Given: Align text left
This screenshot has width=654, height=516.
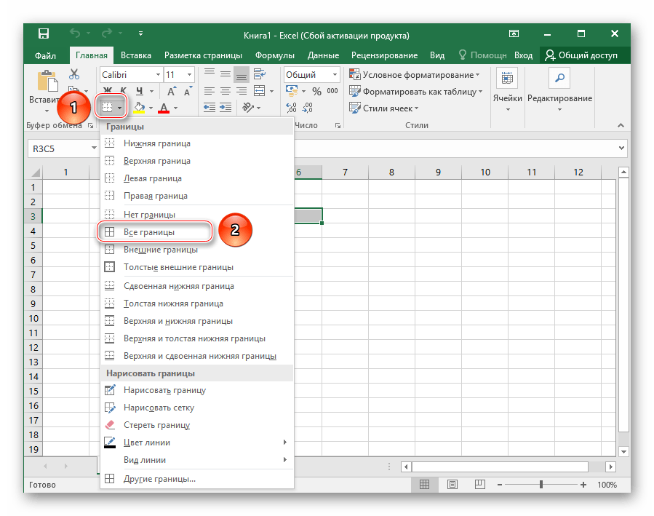Looking at the screenshot, I should (210, 91).
